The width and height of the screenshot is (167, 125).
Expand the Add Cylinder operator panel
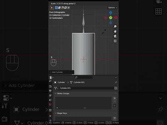click(x=62, y=72)
